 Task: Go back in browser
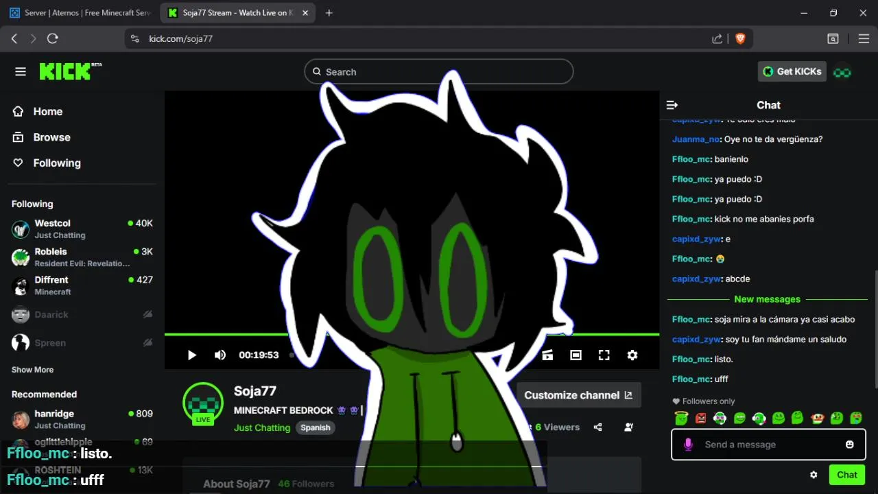point(14,39)
